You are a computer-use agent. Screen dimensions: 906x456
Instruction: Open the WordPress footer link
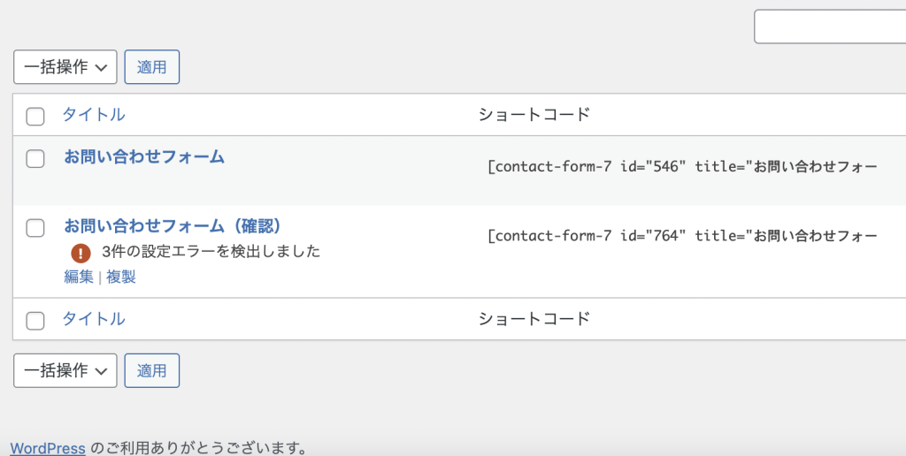[x=48, y=448]
